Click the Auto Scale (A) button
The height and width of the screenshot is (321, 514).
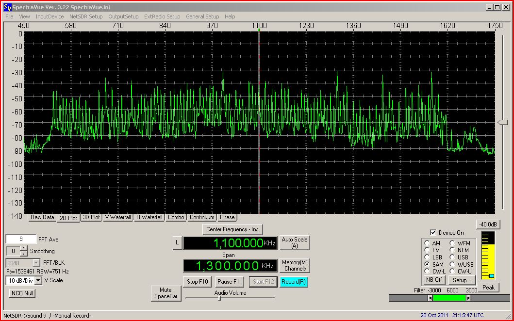coord(295,242)
